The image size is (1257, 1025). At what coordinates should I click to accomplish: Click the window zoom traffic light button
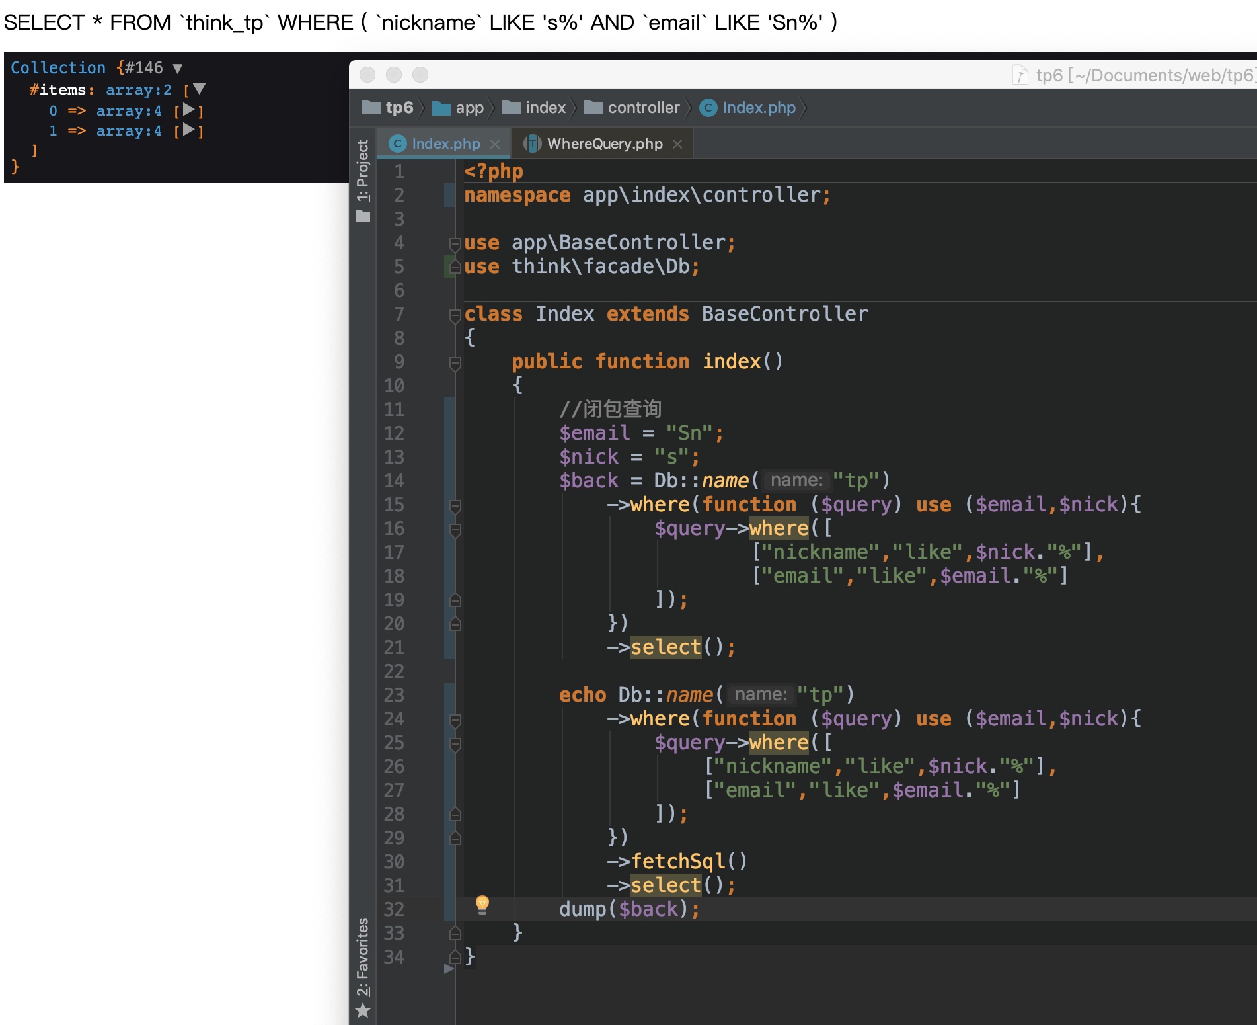(x=420, y=75)
